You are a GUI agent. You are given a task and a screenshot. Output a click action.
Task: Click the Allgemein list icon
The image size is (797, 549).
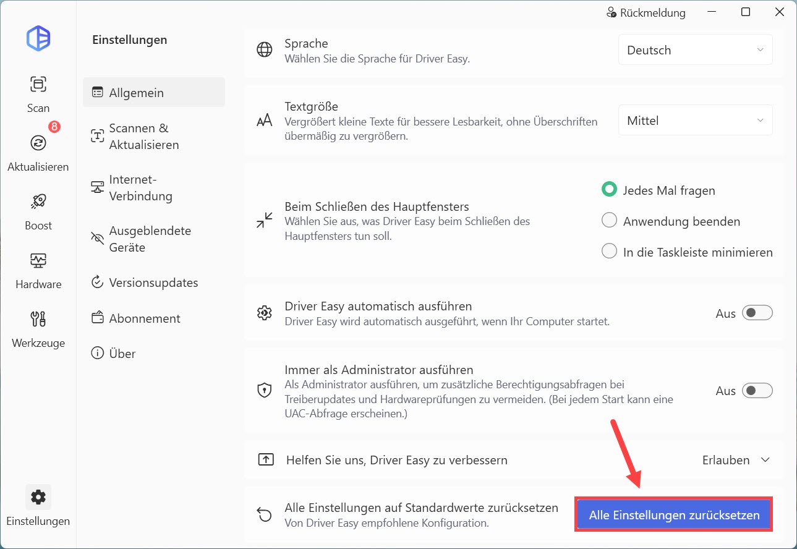tap(98, 93)
